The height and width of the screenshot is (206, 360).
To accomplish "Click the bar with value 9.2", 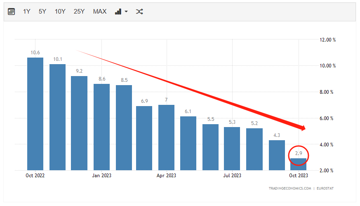I will coord(79,123).
